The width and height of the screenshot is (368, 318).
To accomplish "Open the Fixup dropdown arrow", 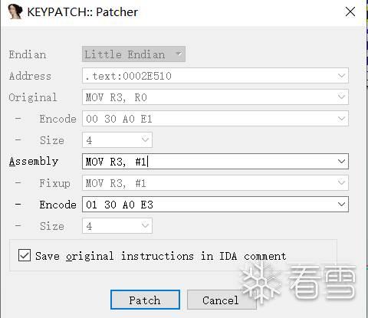I will pyautogui.click(x=341, y=183).
